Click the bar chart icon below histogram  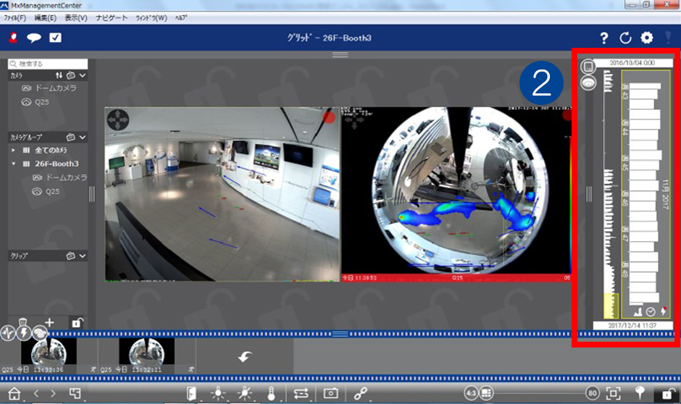click(x=638, y=311)
